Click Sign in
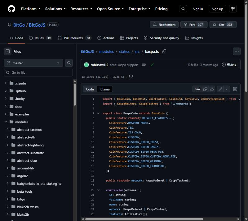This screenshot has height=221, width=248. (x=198, y=9)
